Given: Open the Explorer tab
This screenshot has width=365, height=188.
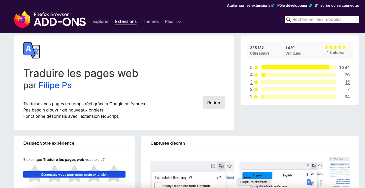Looking at the screenshot, I should 101,22.
